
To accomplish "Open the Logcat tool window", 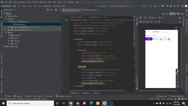I will click(x=38, y=96).
